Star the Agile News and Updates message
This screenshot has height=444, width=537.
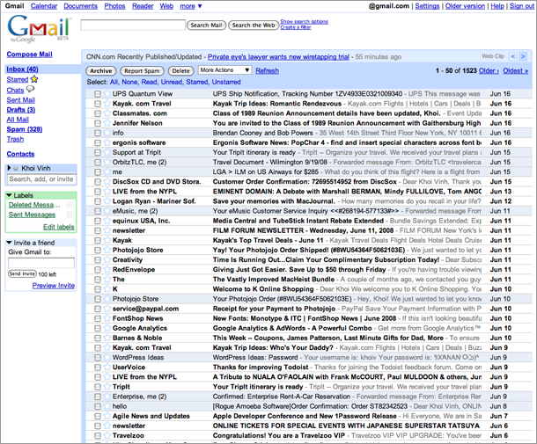107,416
